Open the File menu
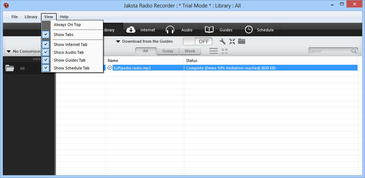The height and width of the screenshot is (178, 365). (15, 17)
